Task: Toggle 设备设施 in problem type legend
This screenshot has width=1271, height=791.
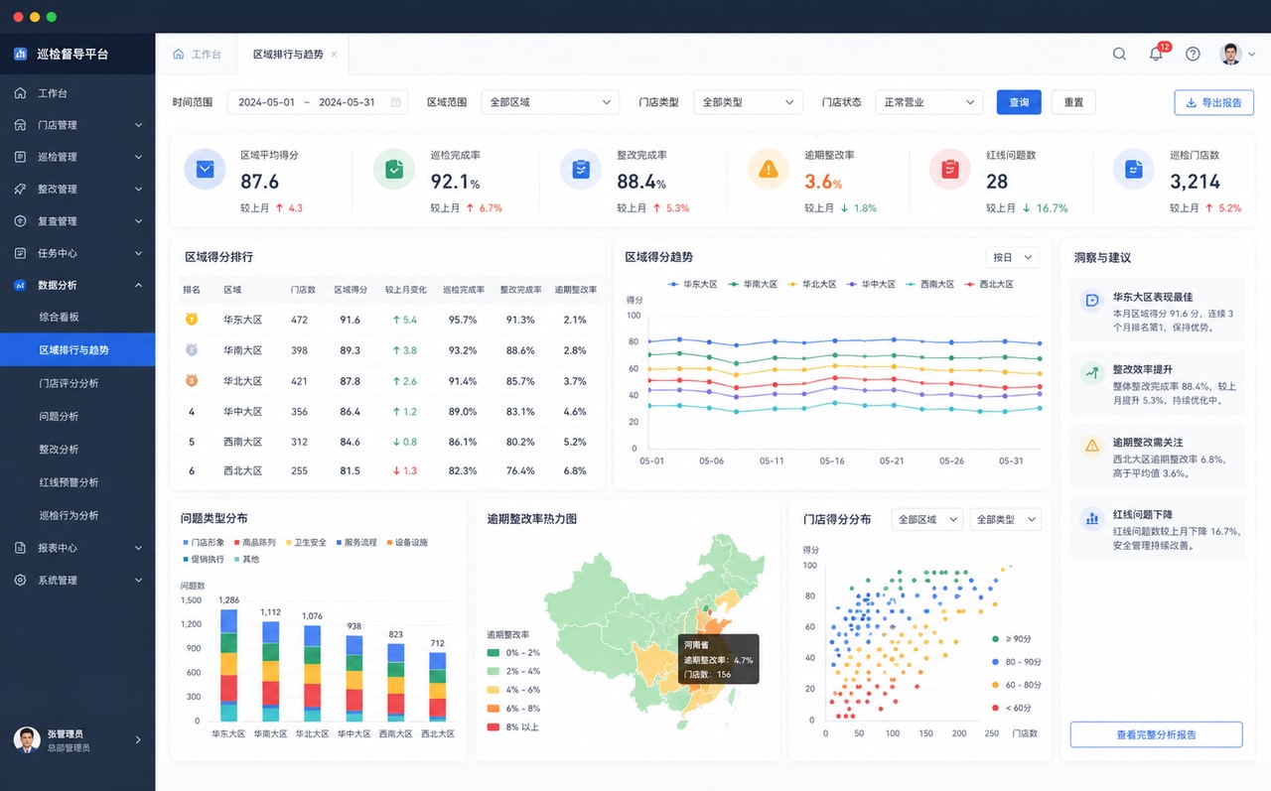Action: (408, 543)
